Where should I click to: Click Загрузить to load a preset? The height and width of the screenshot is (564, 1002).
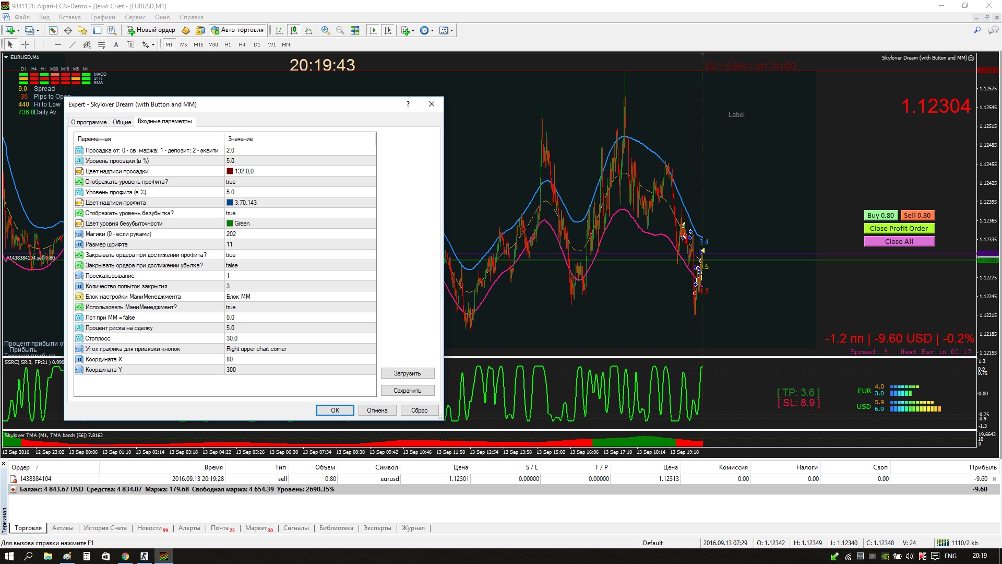(x=407, y=373)
